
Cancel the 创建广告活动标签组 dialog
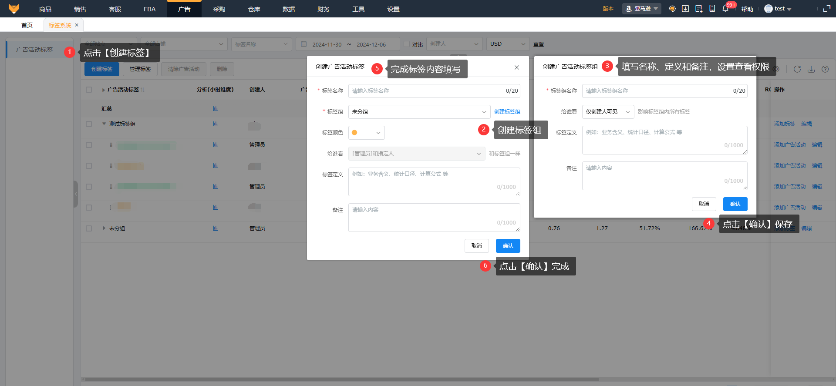704,204
